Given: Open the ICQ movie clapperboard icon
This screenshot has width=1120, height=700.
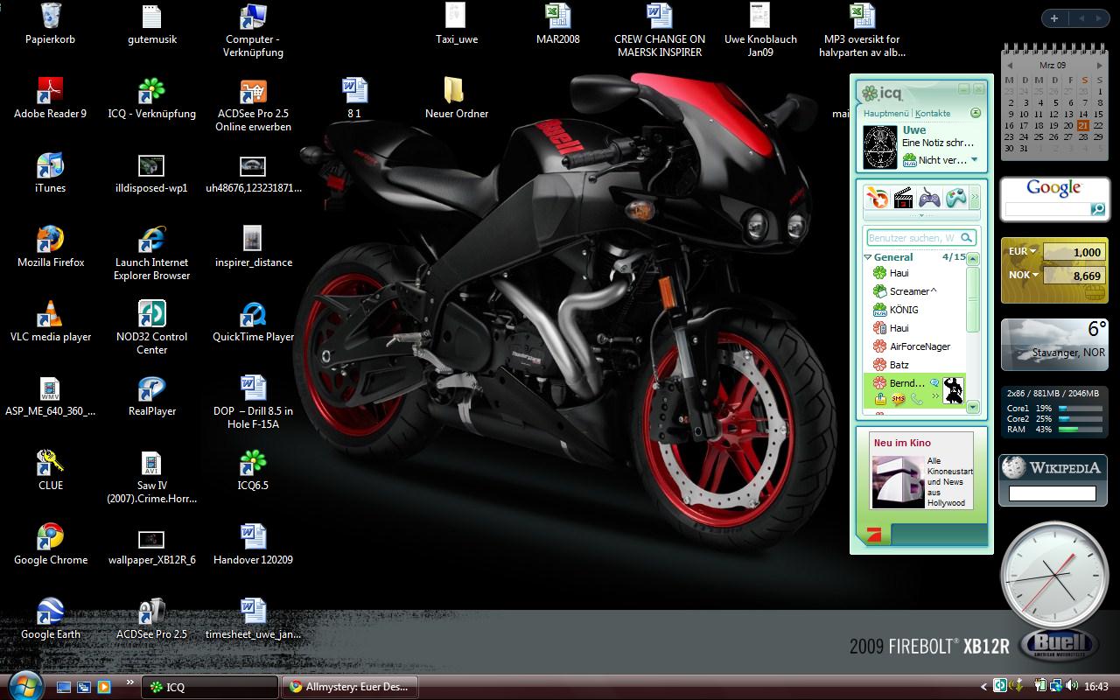Looking at the screenshot, I should (902, 198).
